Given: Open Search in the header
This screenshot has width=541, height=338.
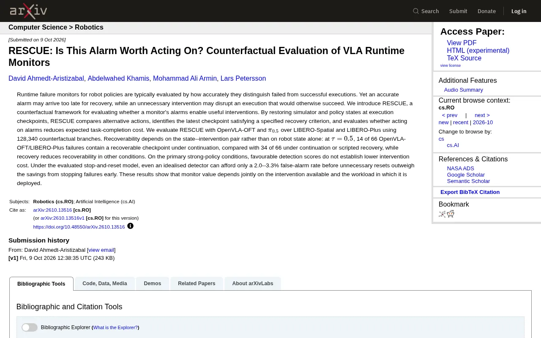Looking at the screenshot, I should coord(426,11).
